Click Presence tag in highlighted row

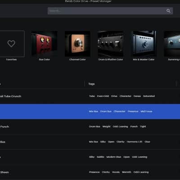tap(133, 112)
